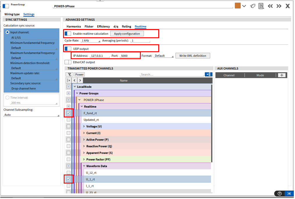Collapse the Waveform Data group

pos(84,166)
